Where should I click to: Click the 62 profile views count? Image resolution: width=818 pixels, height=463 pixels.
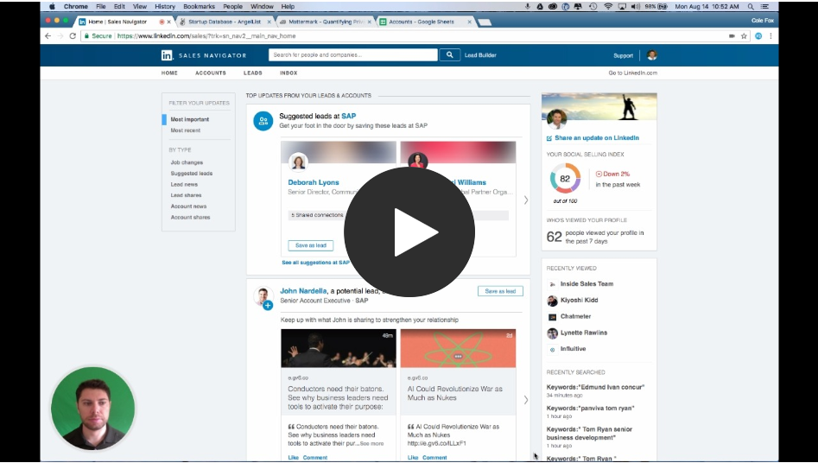pyautogui.click(x=554, y=237)
